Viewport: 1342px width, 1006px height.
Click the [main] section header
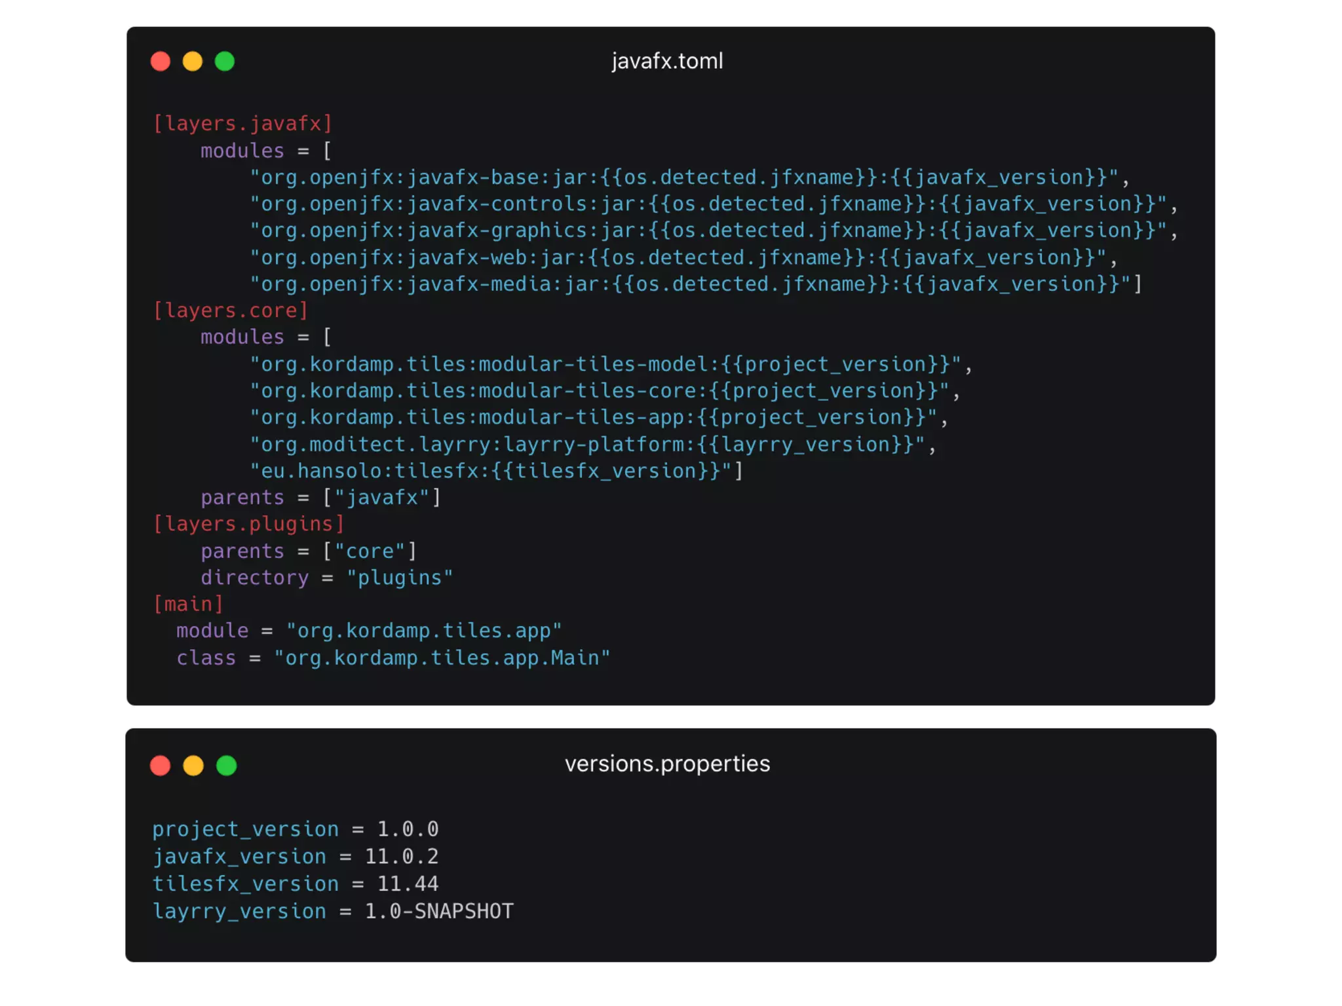[188, 604]
